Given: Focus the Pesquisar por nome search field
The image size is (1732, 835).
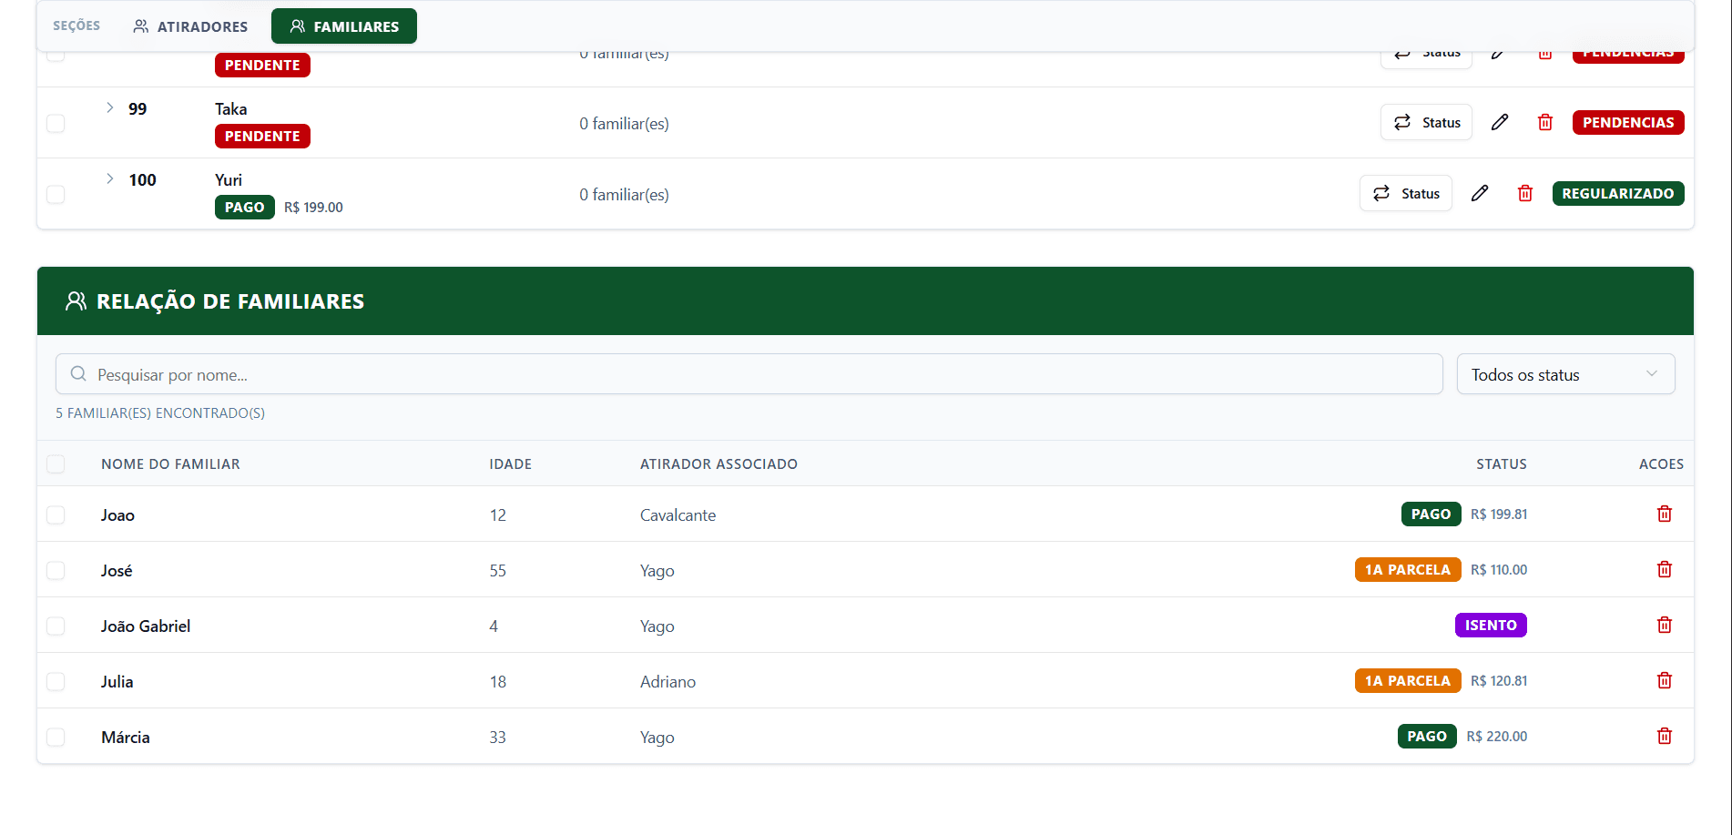Looking at the screenshot, I should click(x=749, y=374).
